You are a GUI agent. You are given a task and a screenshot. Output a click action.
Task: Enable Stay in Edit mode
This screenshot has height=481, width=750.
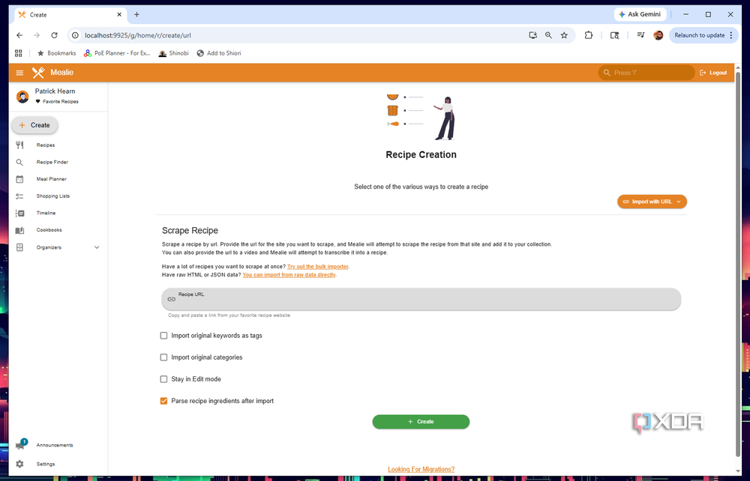click(x=163, y=379)
